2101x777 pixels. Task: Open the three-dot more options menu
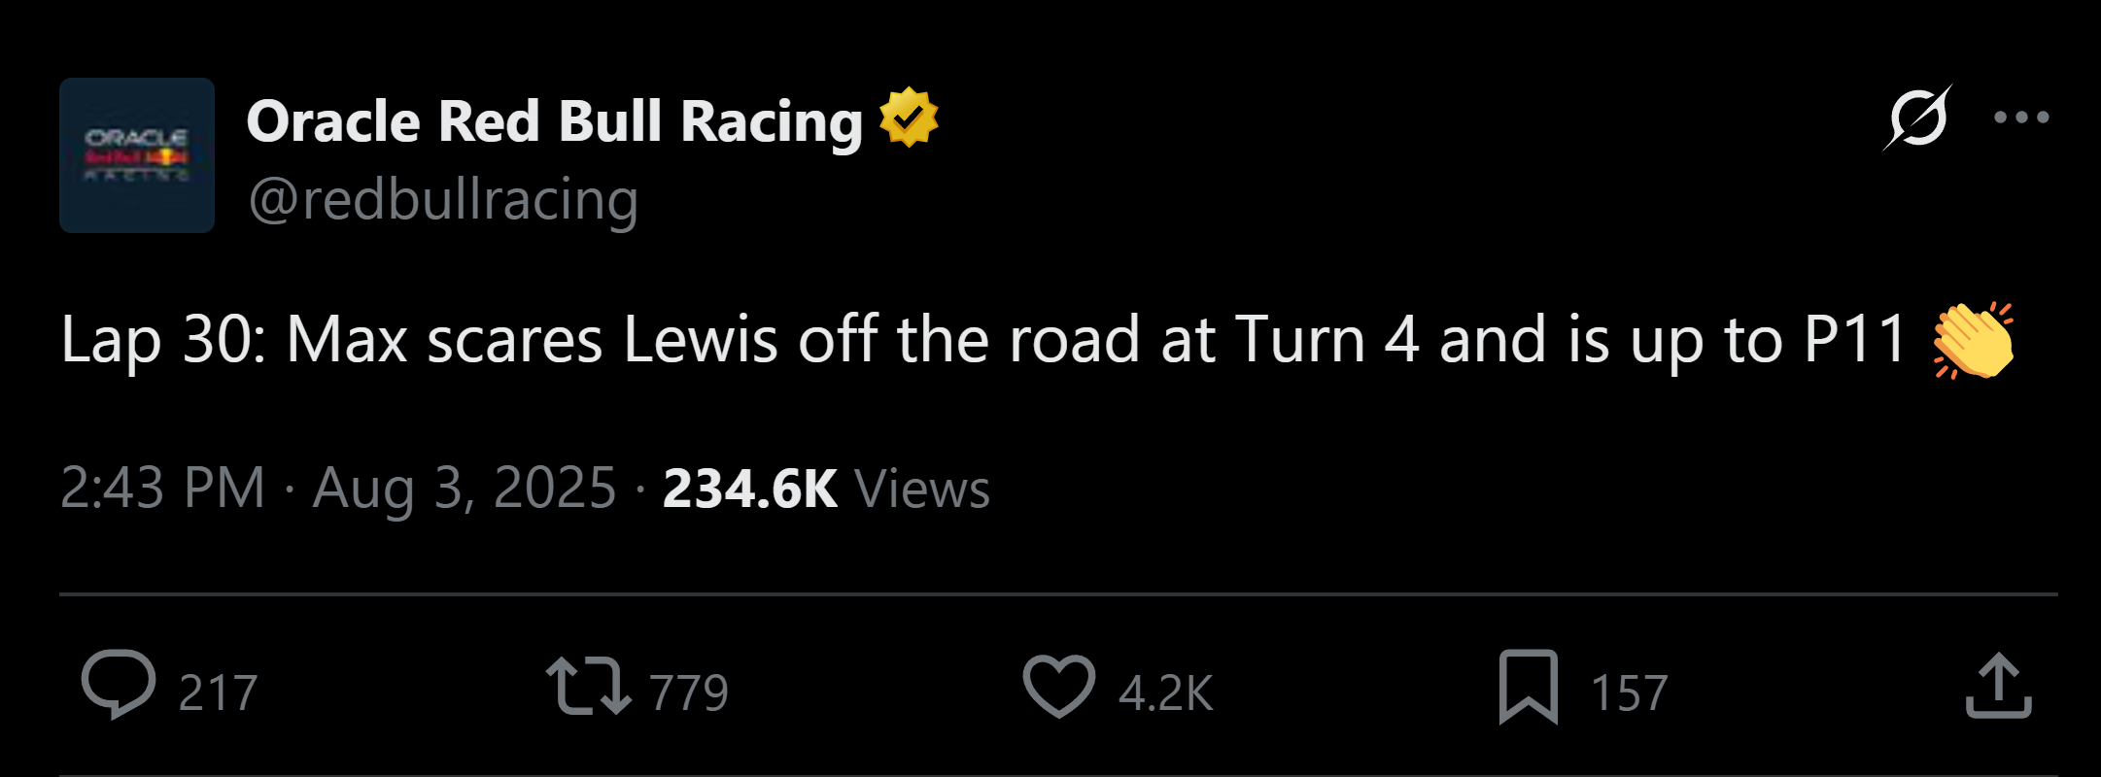point(2021,118)
